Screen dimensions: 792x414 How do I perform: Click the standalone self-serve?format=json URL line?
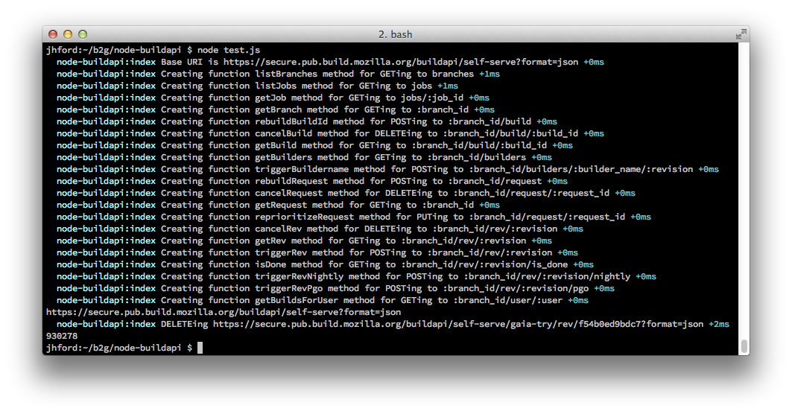coord(224,312)
